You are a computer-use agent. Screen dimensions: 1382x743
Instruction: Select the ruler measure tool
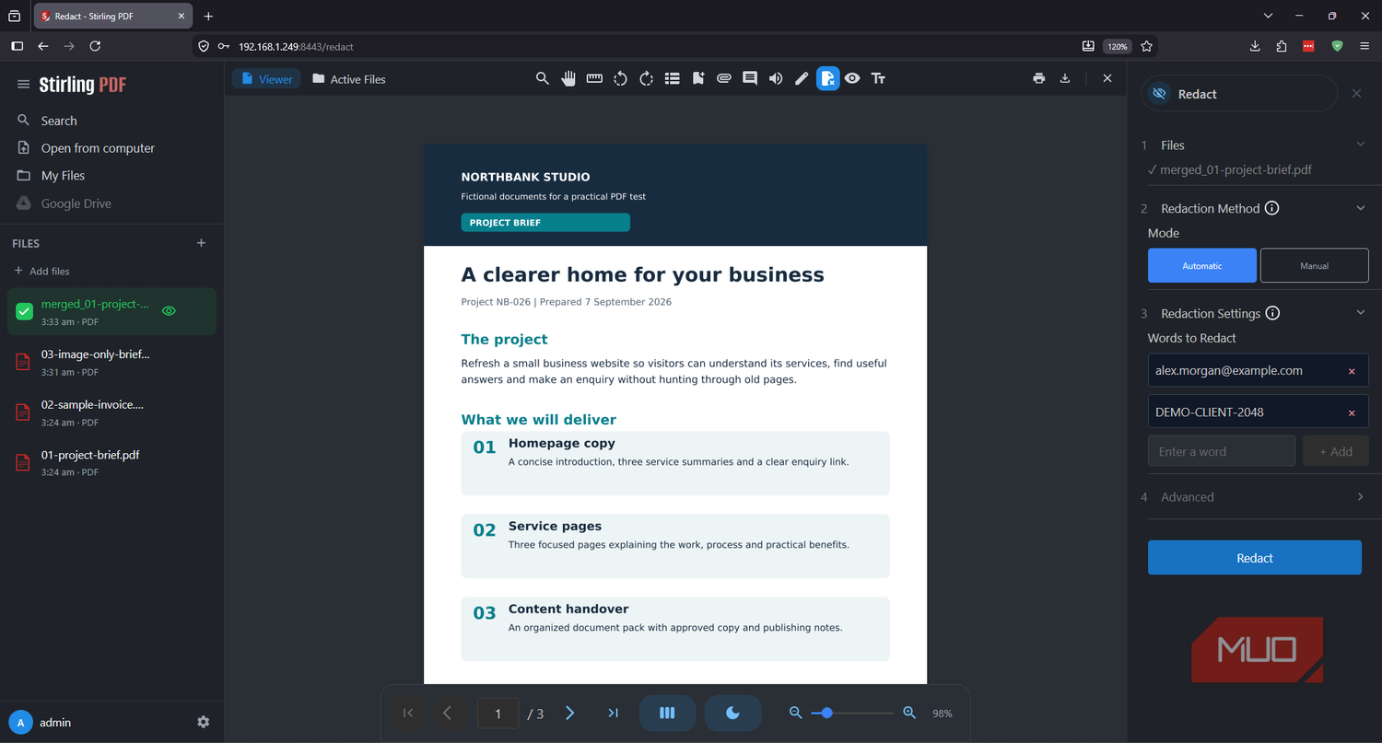tap(594, 79)
